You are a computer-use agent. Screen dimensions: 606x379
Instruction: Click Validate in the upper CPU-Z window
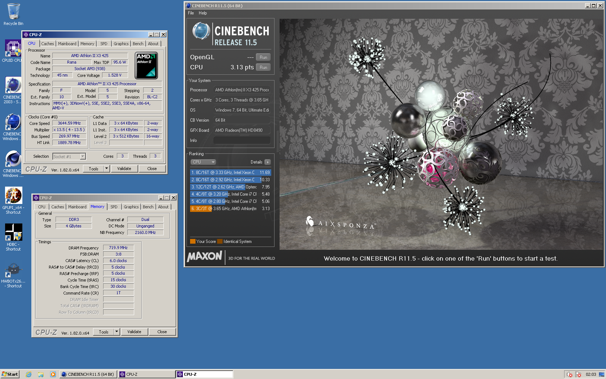(124, 169)
